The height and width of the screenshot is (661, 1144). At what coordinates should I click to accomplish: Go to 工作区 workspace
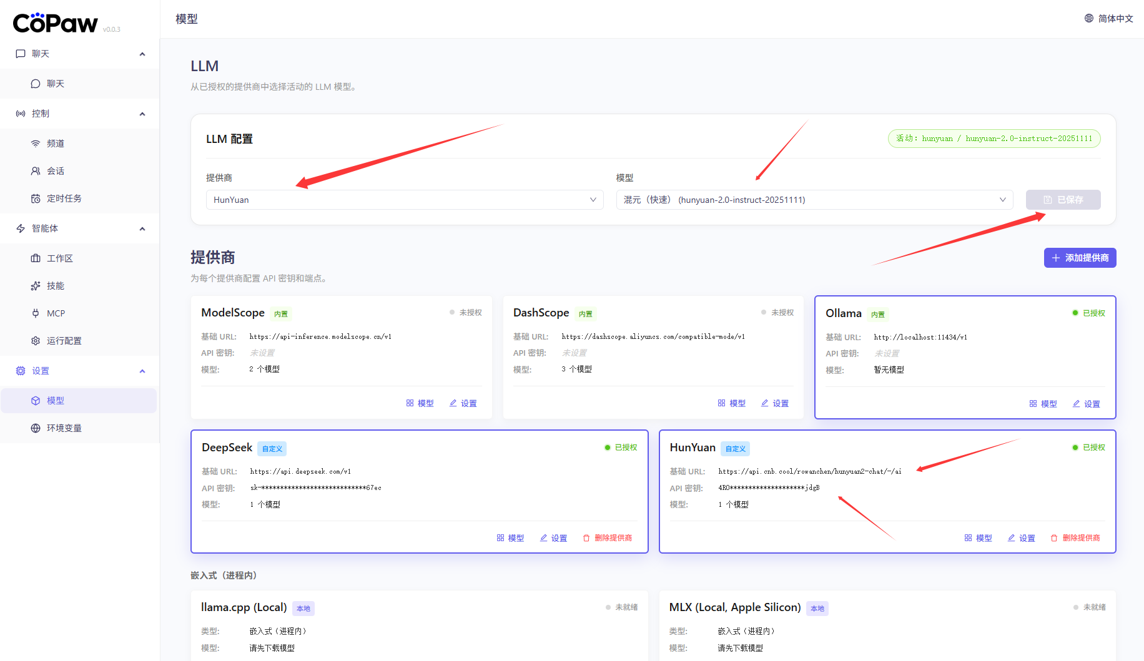[59, 258]
